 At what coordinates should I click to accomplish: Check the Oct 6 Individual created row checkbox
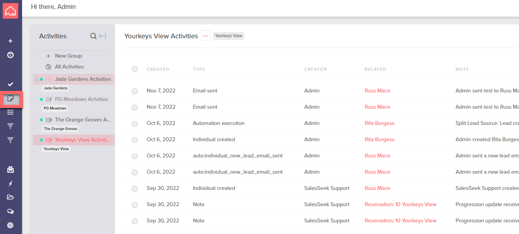(135, 140)
